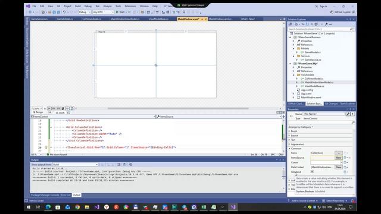Viewport: 381px width, 214px height.
Task: Switch to the GameService.cs editor tab
Action: 39,19
